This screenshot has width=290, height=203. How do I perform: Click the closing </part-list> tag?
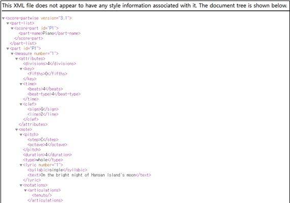tap(23, 43)
